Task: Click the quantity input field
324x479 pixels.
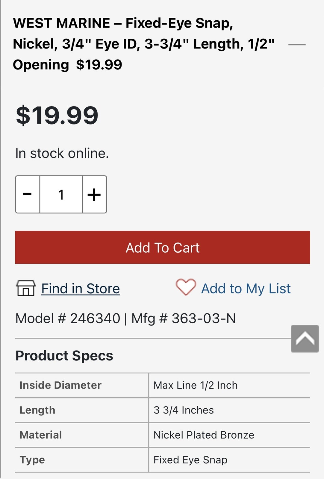Action: tap(61, 194)
